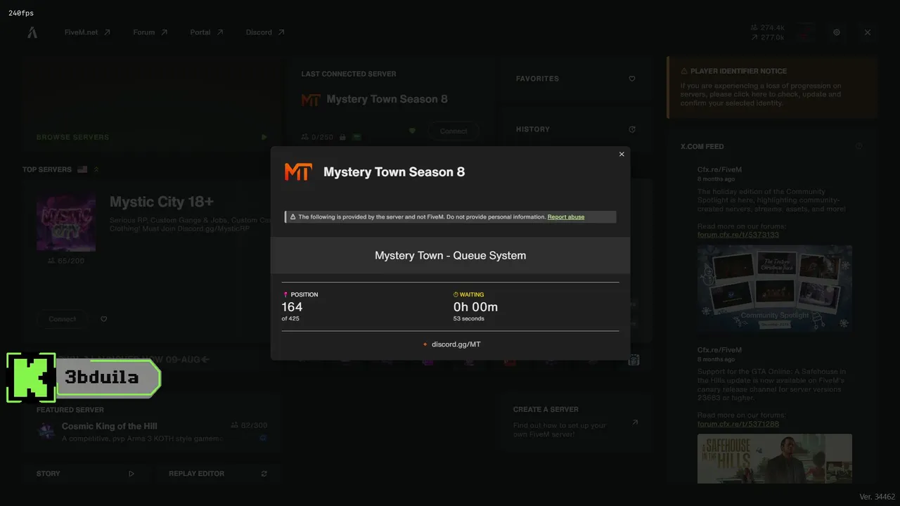Favorite the Mystic City 18+ server
Image resolution: width=900 pixels, height=506 pixels.
tap(104, 319)
